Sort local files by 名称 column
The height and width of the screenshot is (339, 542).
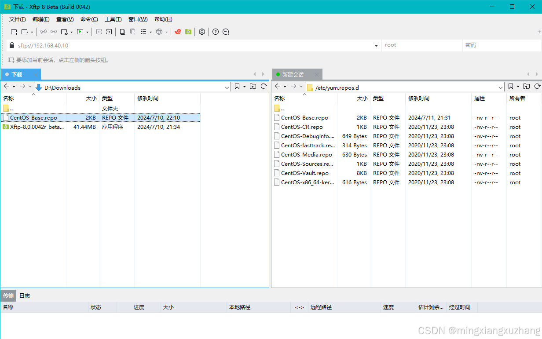(x=33, y=98)
